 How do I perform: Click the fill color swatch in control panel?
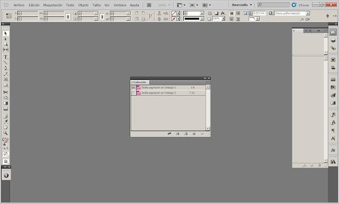click(174, 13)
